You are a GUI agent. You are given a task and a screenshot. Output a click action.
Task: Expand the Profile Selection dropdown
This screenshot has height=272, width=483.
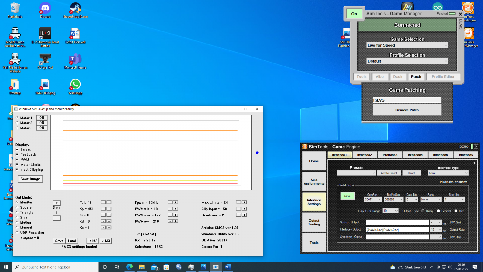click(407, 61)
